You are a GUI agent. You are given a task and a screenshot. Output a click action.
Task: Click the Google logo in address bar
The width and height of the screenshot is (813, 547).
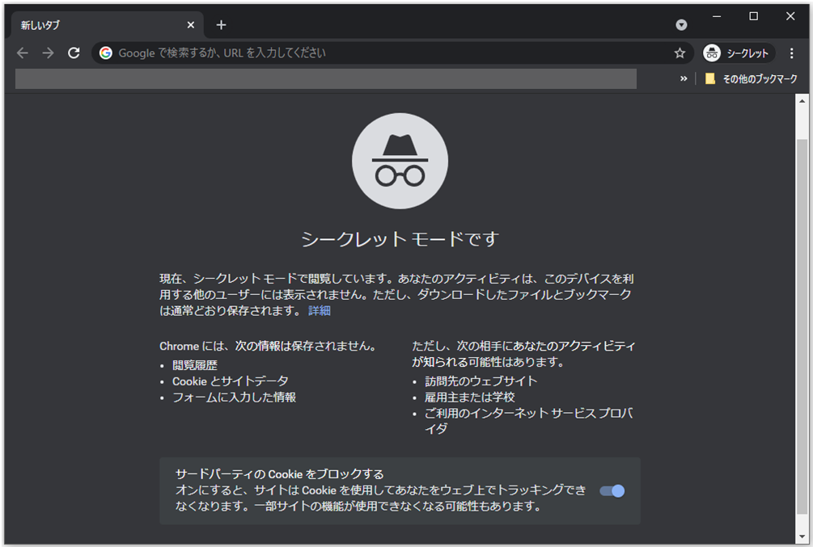click(x=106, y=53)
